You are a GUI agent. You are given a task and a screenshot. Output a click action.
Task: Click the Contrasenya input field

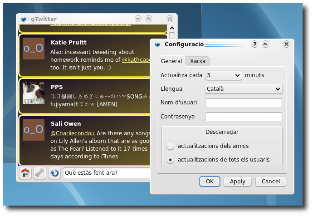244,117
